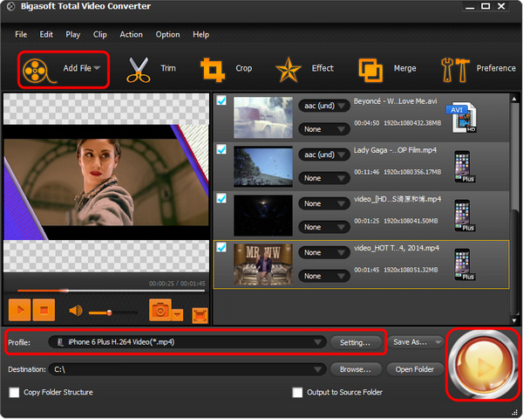Uncheck the Beyoncé file checkbox
Screen dimensions: 523x419
coord(221,100)
